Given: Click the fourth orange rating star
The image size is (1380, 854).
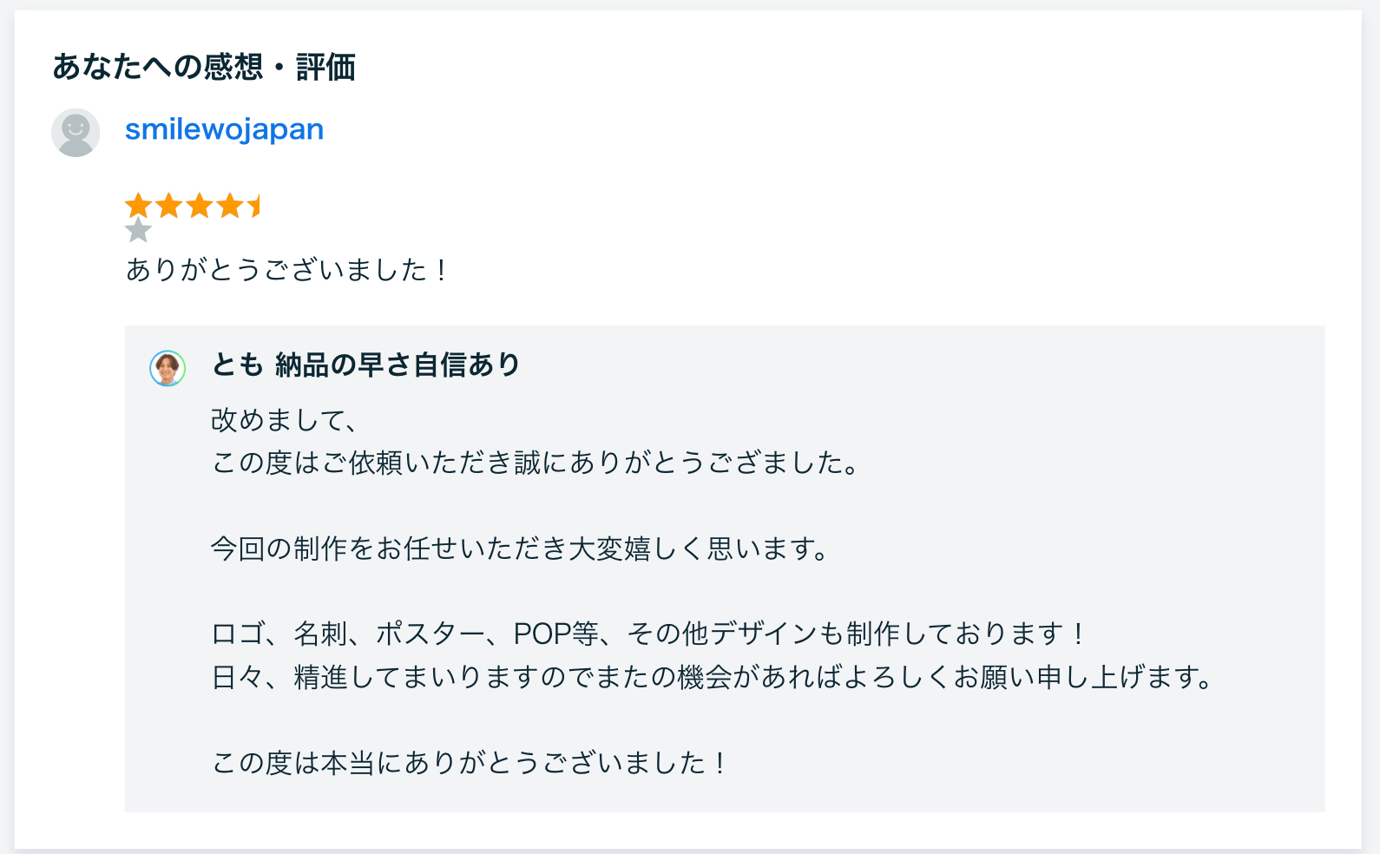Looking at the screenshot, I should 232,205.
